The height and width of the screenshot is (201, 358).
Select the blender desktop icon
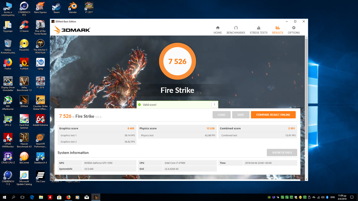73,8
